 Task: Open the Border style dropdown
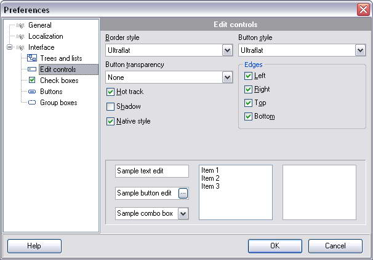(x=227, y=50)
